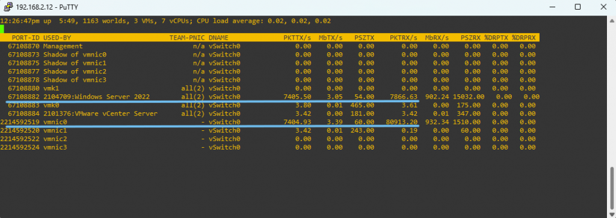Click port ID 2214592522
The image size is (616, 218).
(x=20, y=139)
